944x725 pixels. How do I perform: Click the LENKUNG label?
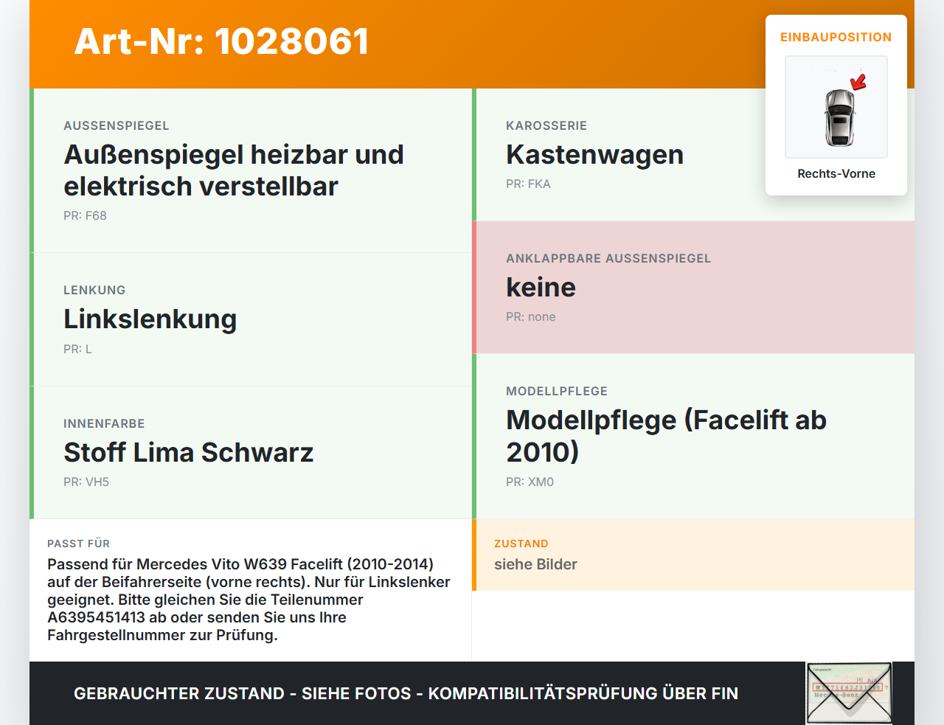[94, 290]
